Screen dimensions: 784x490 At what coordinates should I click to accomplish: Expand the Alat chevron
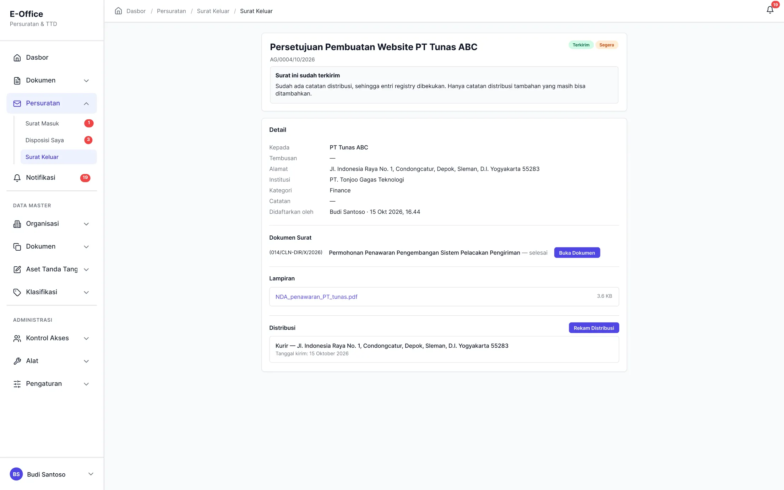(x=86, y=361)
